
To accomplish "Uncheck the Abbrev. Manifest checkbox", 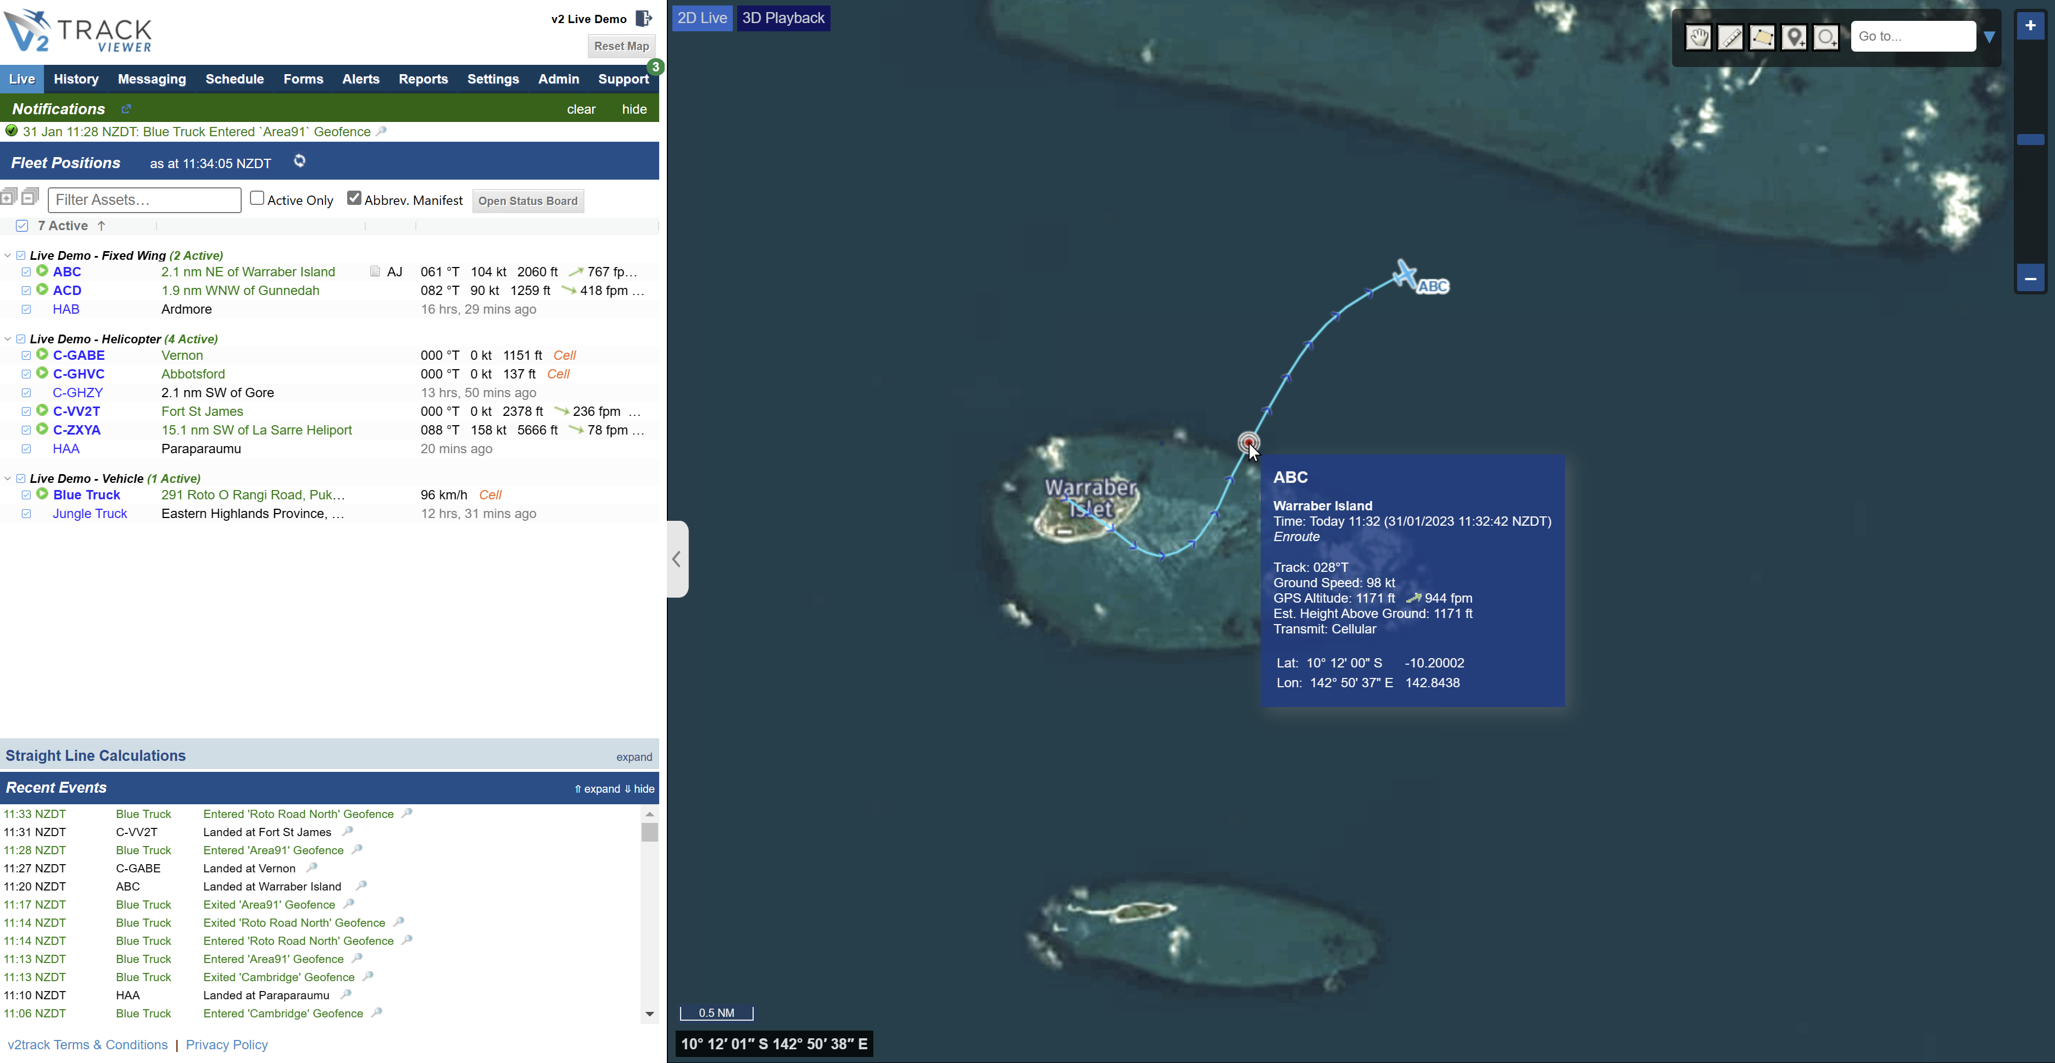I will click(x=354, y=198).
